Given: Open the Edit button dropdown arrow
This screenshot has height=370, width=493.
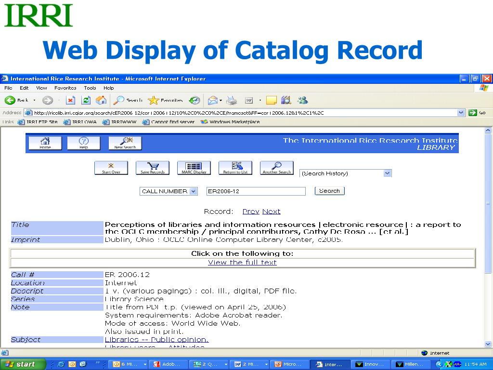Looking at the screenshot, I should click(x=260, y=100).
